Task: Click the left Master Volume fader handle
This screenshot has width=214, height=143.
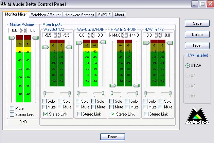Action: [x=12, y=38]
